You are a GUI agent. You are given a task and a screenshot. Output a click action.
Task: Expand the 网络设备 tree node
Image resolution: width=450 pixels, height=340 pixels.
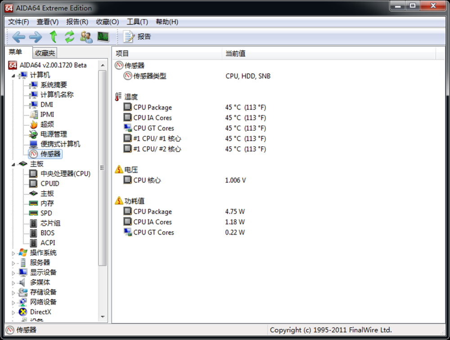pos(13,303)
